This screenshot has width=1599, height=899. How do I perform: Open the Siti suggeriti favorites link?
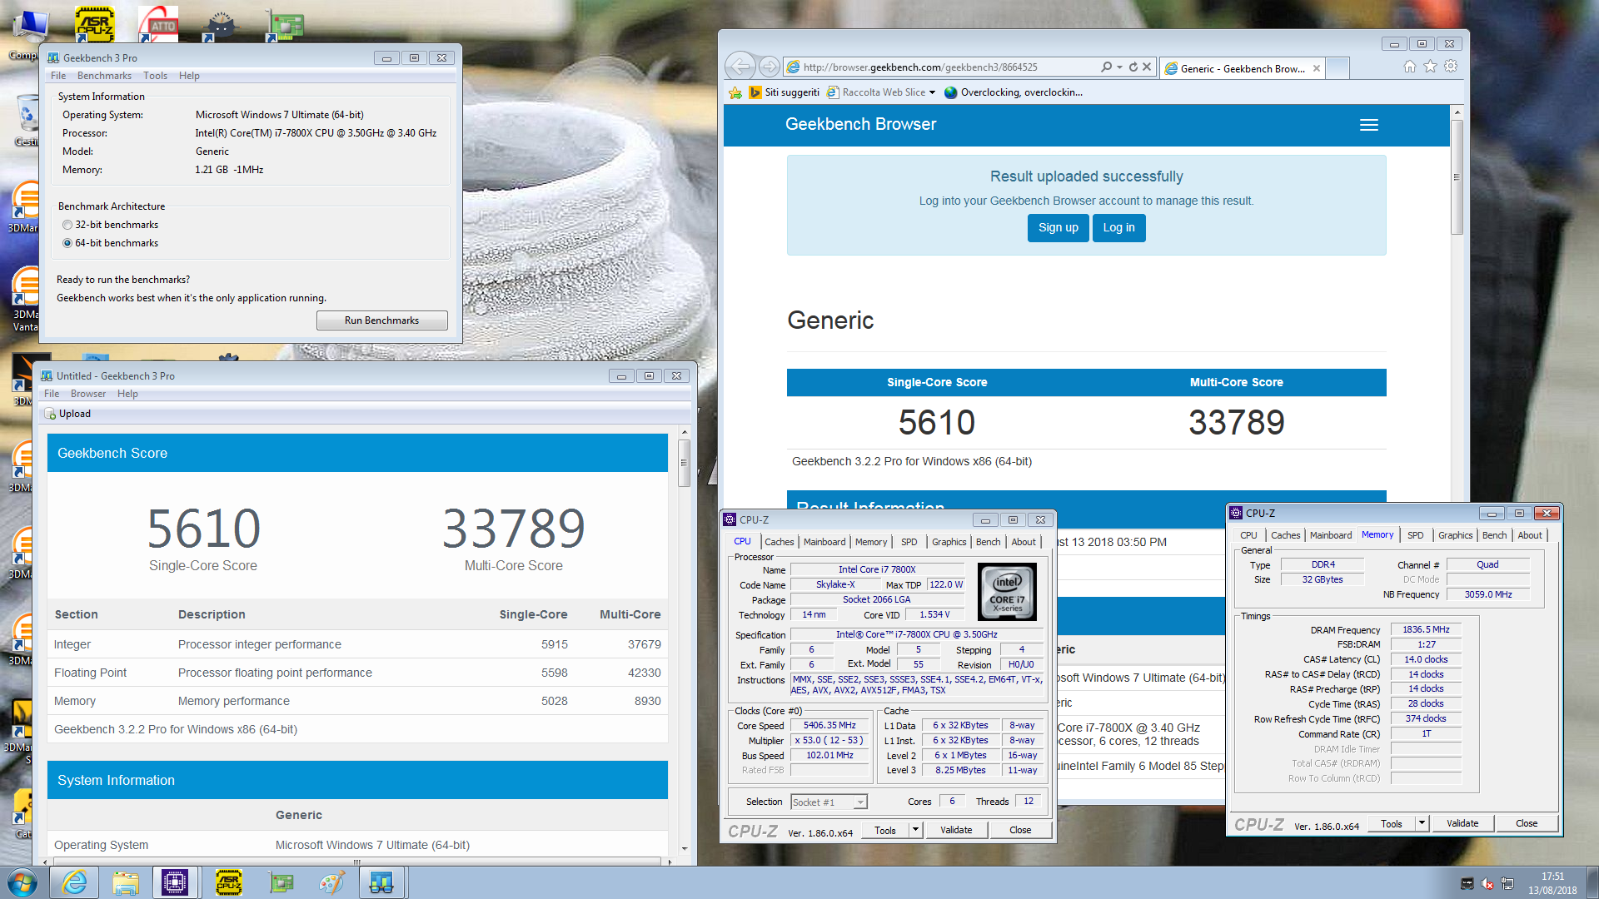click(785, 92)
